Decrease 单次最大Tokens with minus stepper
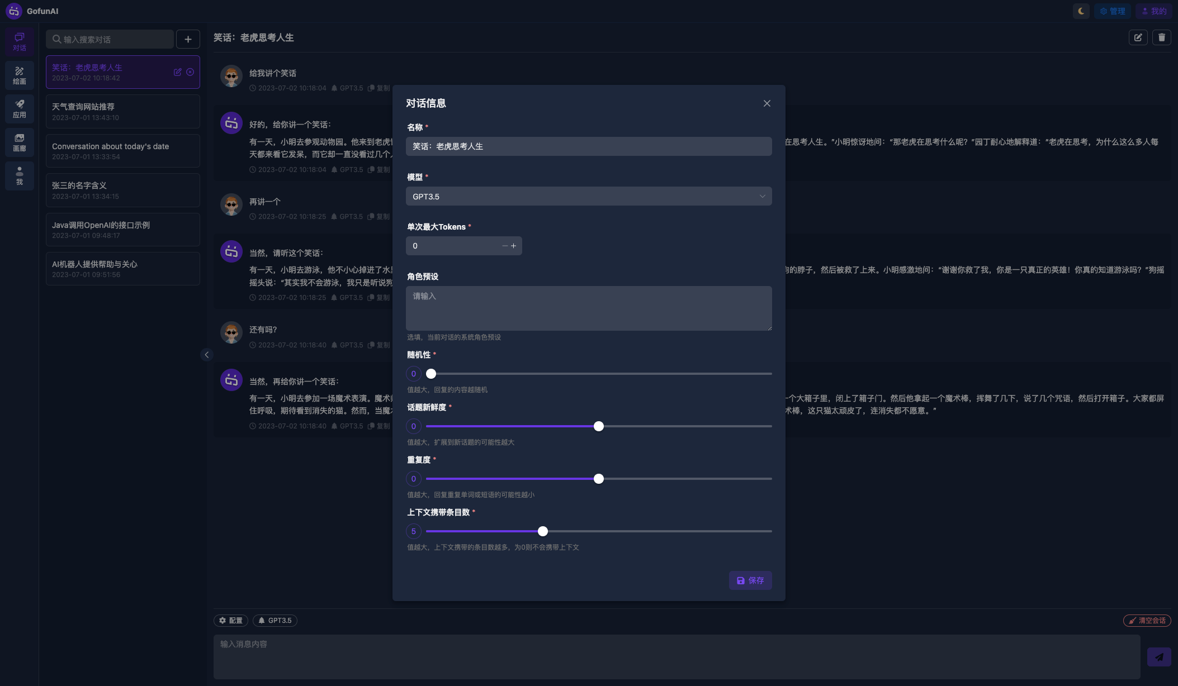 coord(505,246)
